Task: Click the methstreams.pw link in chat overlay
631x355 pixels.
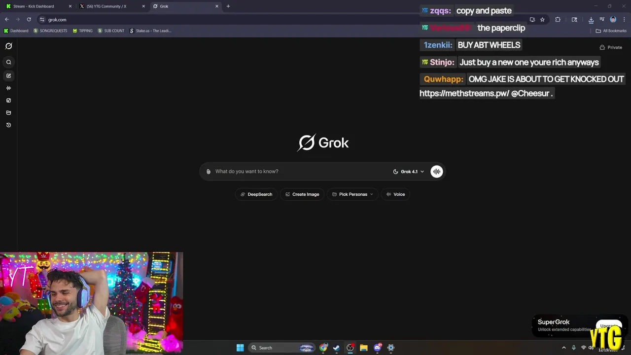Action: click(464, 93)
